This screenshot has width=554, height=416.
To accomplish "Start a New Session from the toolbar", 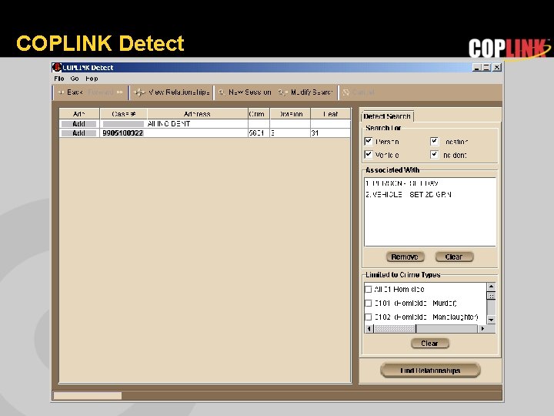I will coord(245,92).
